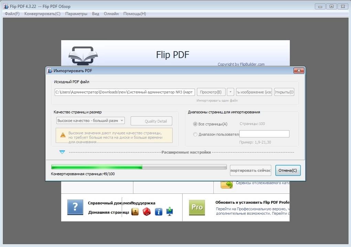351x247 pixels.
Task: Click the Просмотр(B) browse button
Action: 211,92
